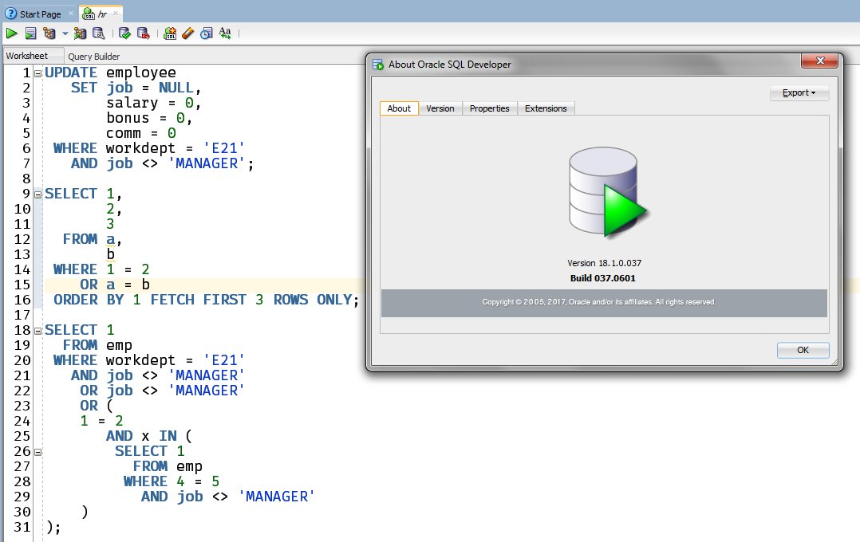Switch to the Start Page tab
Image resolution: width=860 pixels, height=542 pixels.
[40, 14]
